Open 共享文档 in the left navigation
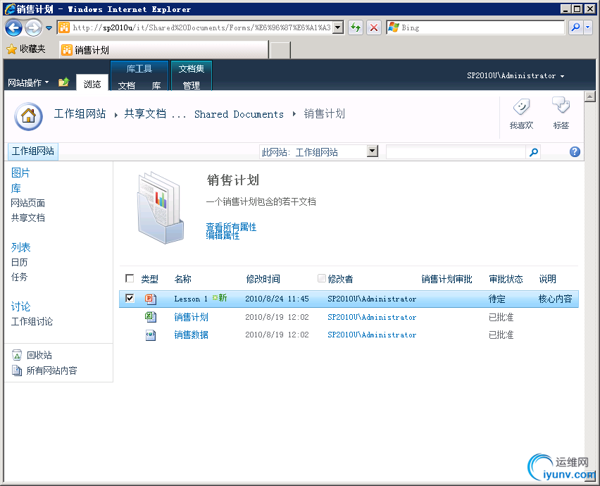Screen dimensions: 600x486 (28, 218)
